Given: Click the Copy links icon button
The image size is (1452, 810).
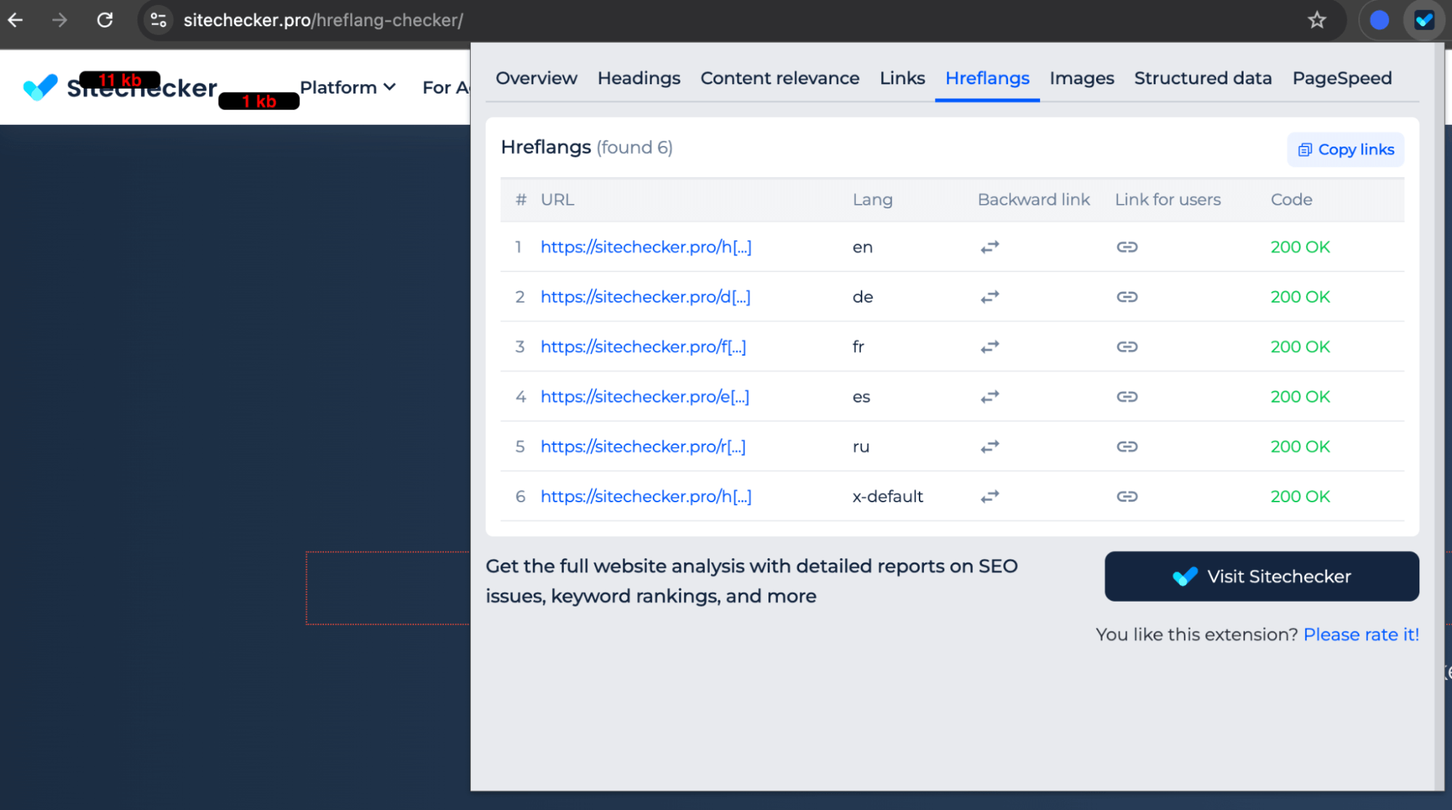Looking at the screenshot, I should point(1303,150).
